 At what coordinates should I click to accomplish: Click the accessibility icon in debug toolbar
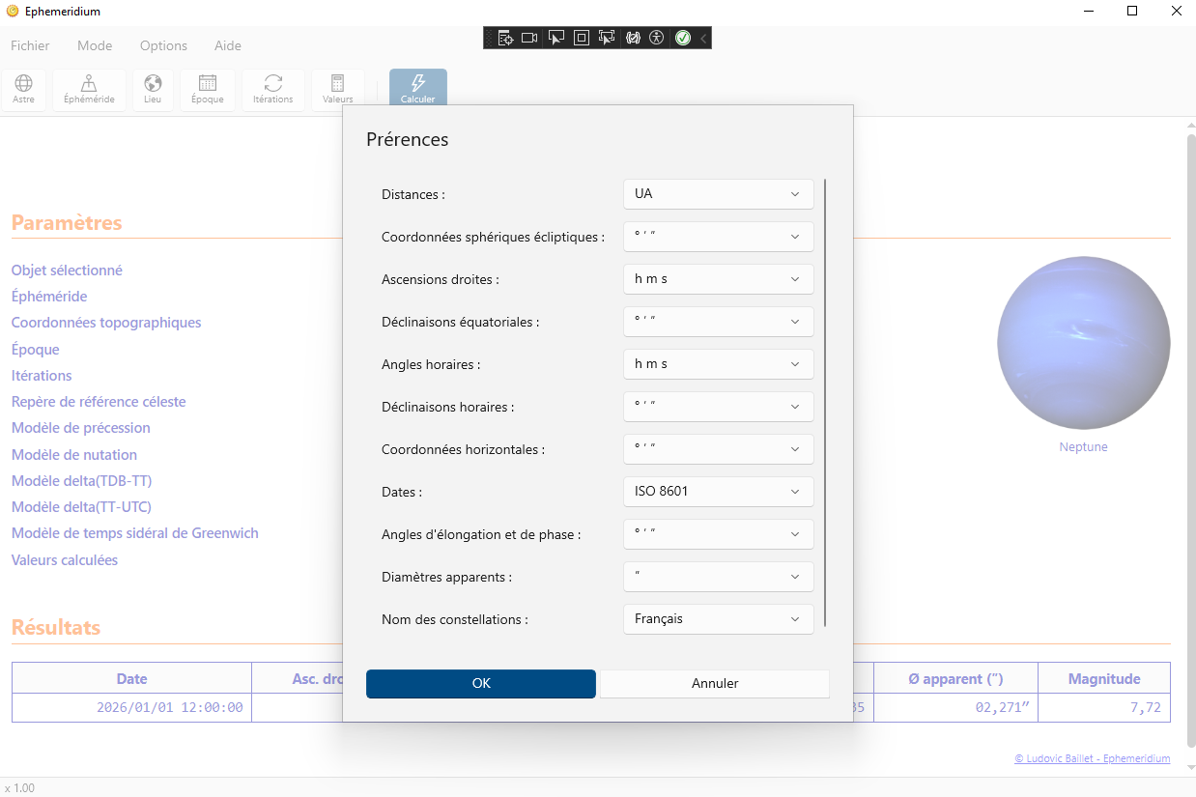tap(657, 38)
